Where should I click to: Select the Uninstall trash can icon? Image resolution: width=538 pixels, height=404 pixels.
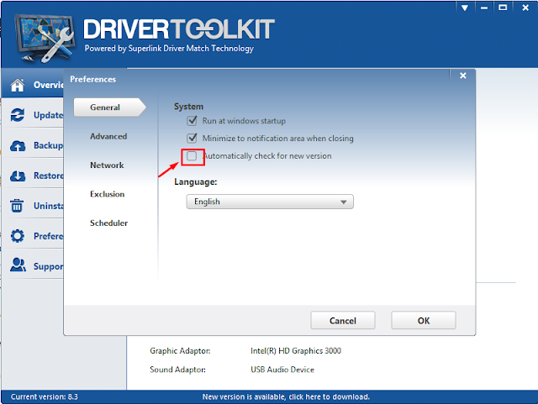(17, 206)
